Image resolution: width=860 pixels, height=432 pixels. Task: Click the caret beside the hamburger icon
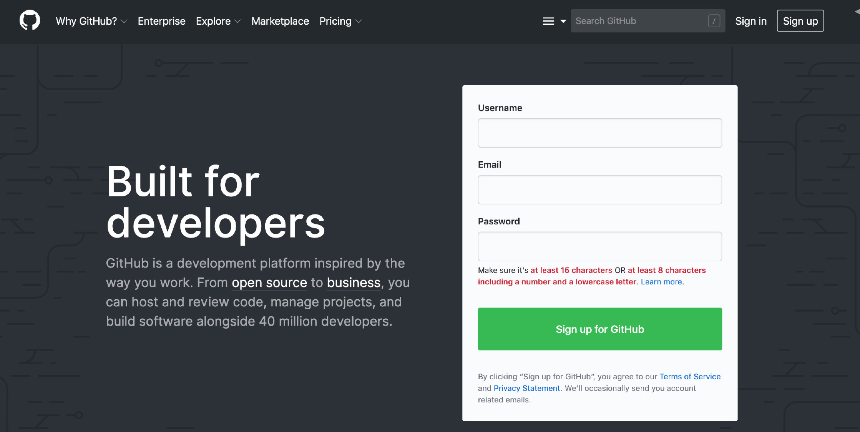[563, 21]
